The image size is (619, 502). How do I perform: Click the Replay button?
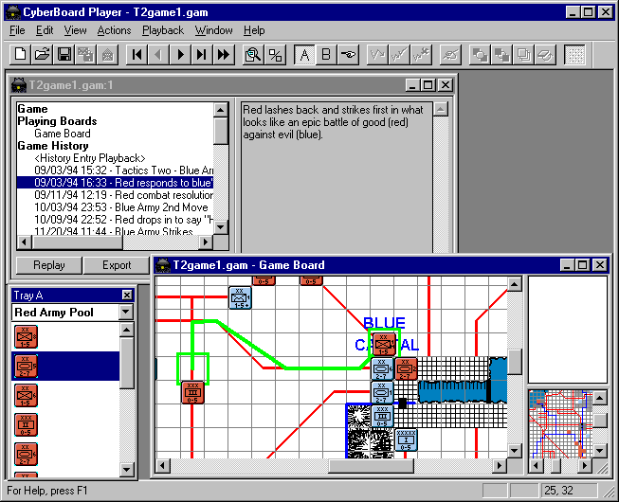[49, 265]
